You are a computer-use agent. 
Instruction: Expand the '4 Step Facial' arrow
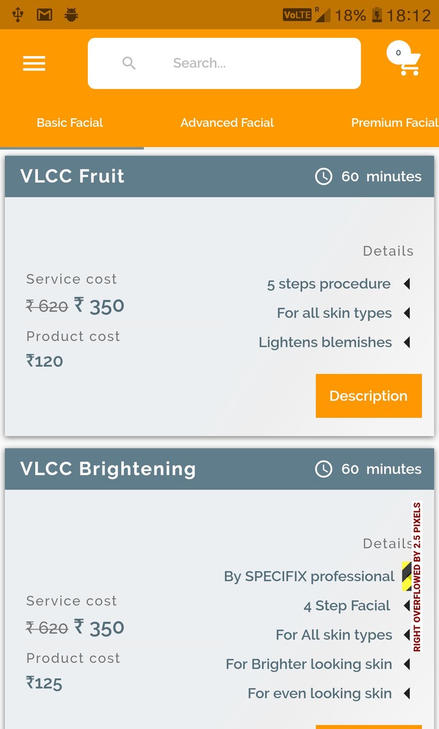click(x=407, y=606)
